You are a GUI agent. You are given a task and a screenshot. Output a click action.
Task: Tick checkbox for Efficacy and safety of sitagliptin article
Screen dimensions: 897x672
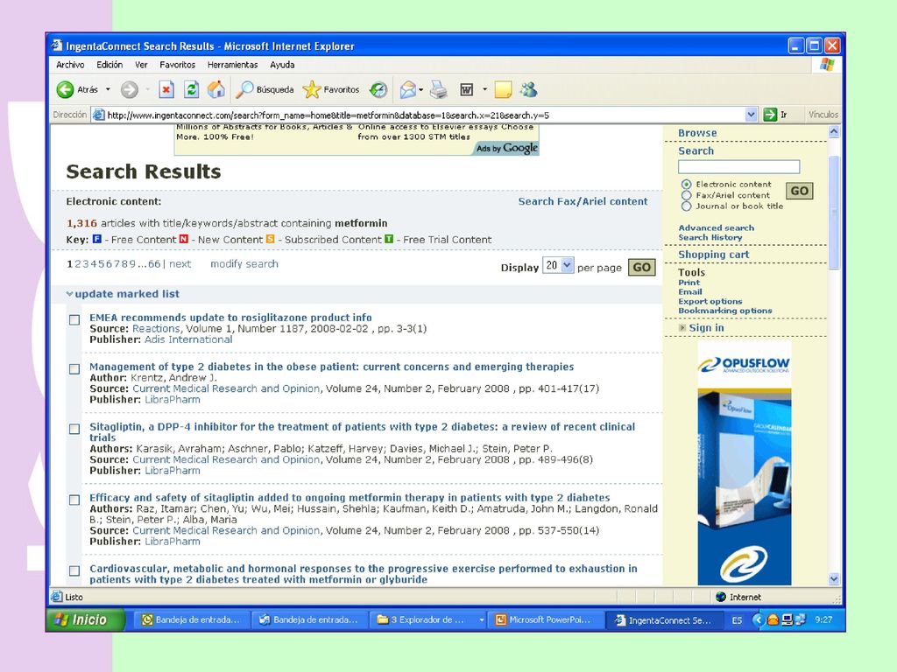click(x=74, y=500)
